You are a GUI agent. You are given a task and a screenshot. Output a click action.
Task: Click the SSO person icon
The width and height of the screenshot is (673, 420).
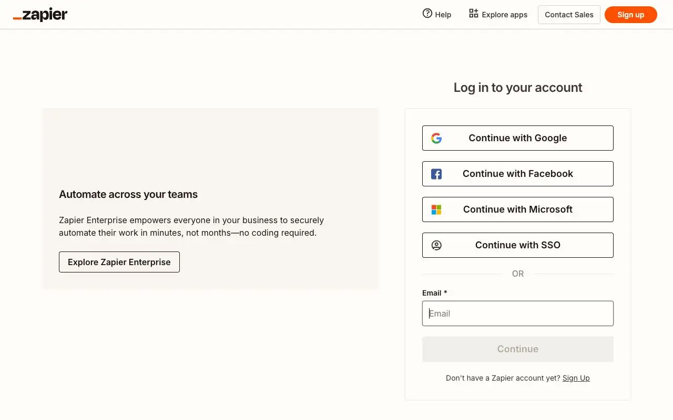click(x=436, y=245)
